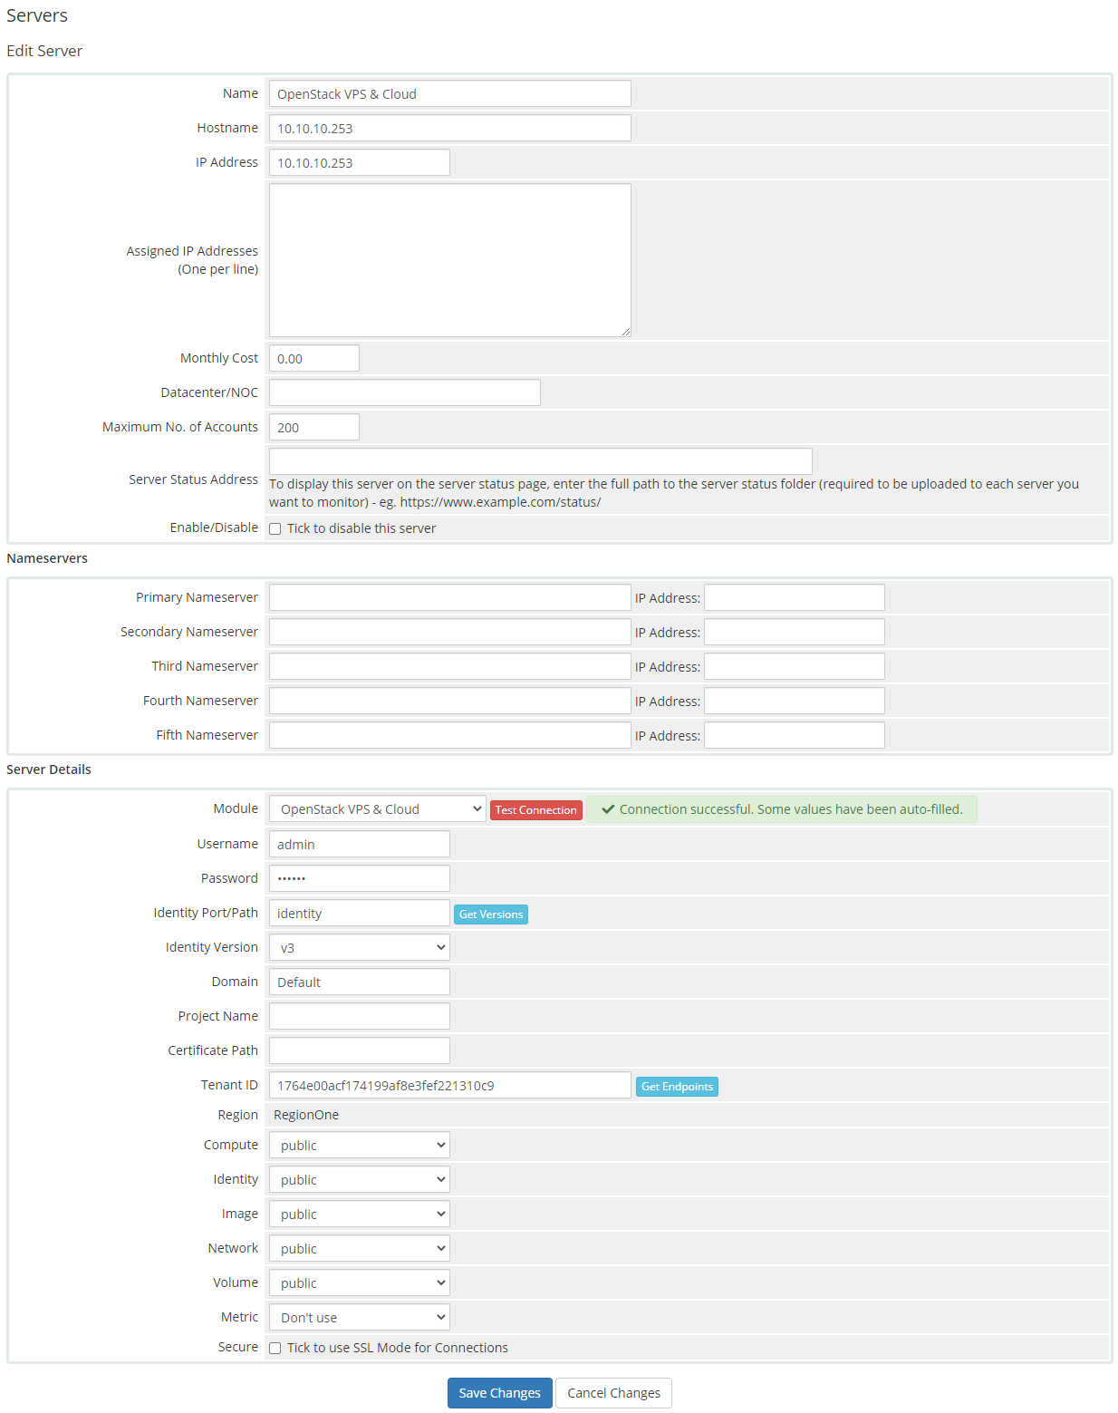
Task: Click the green connection successful checkmark icon
Action: (x=608, y=809)
